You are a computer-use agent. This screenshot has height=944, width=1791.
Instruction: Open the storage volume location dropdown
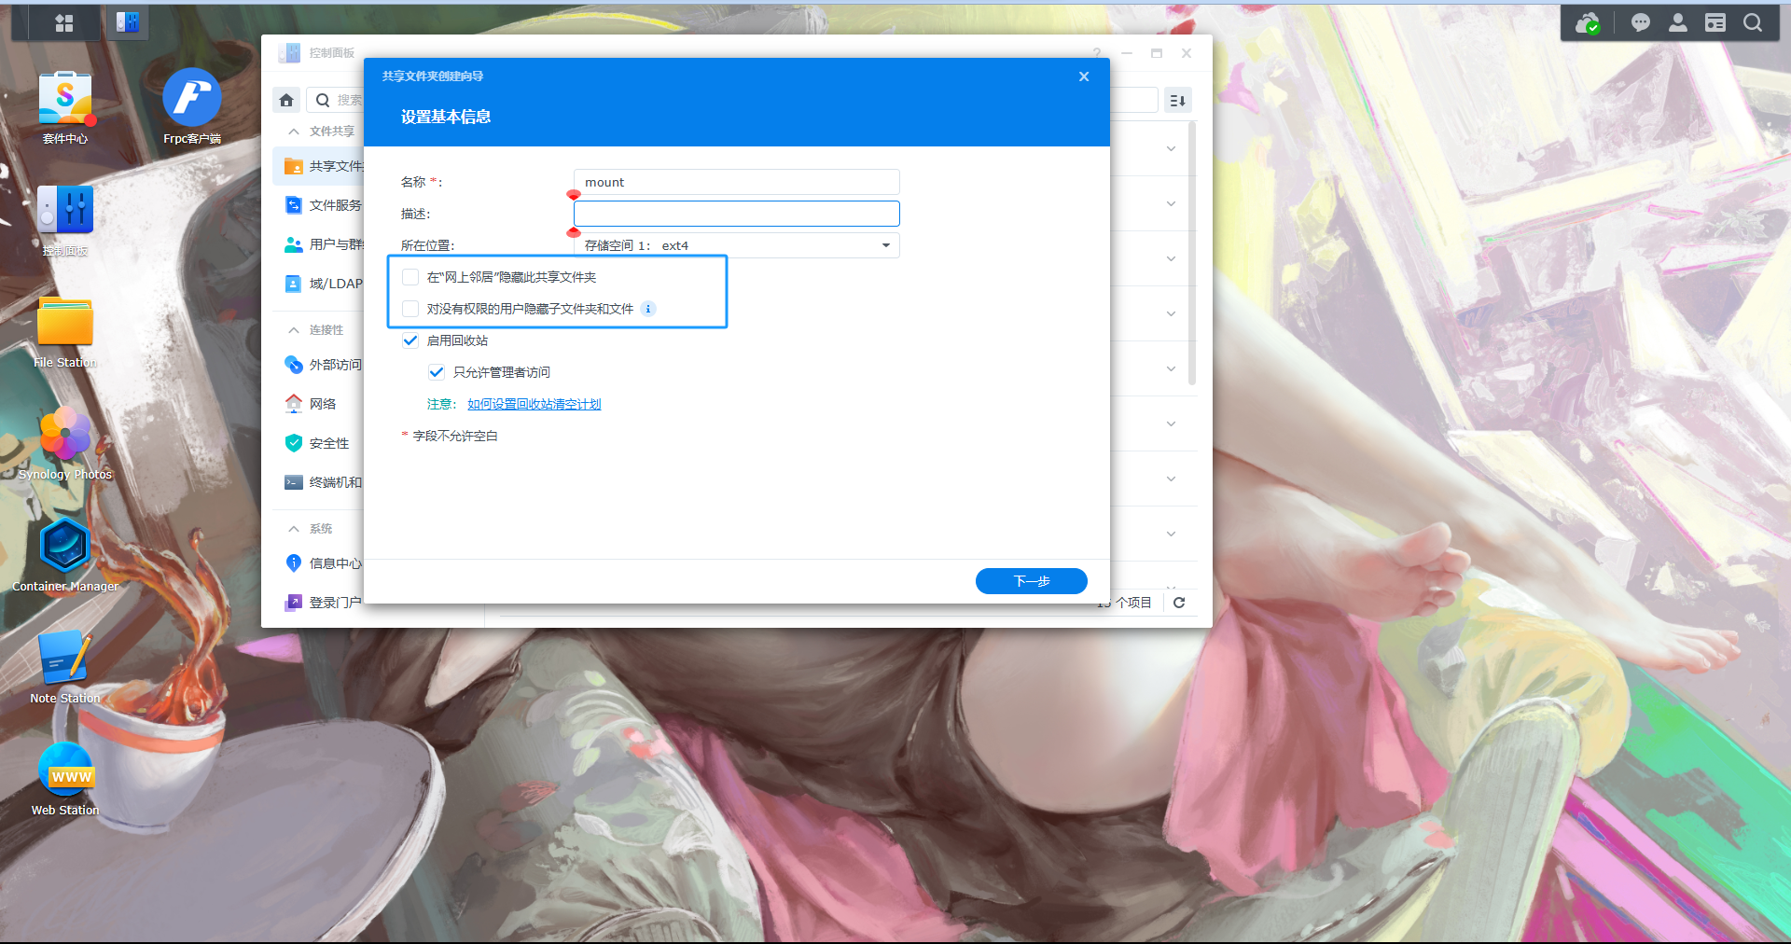[x=736, y=245]
